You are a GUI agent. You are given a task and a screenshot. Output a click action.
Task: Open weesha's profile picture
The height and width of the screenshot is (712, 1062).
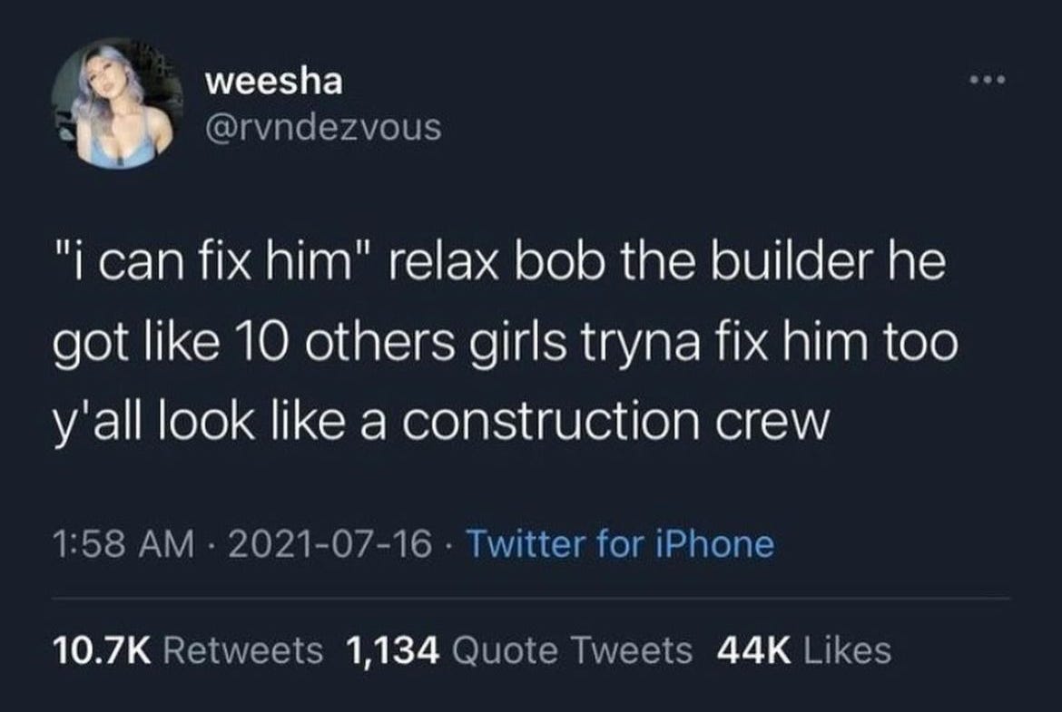point(117,102)
